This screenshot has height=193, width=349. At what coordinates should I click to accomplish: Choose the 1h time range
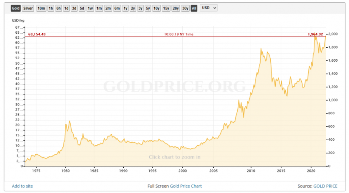click(51, 8)
